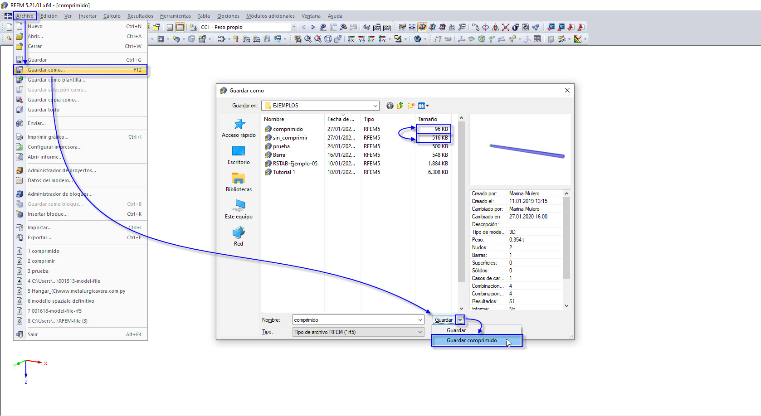
Task: Select the comprimido file in the list
Action: pyautogui.click(x=288, y=129)
